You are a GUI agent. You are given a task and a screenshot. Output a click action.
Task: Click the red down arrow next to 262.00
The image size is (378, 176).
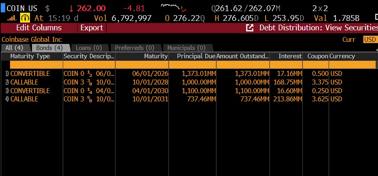click(71, 9)
